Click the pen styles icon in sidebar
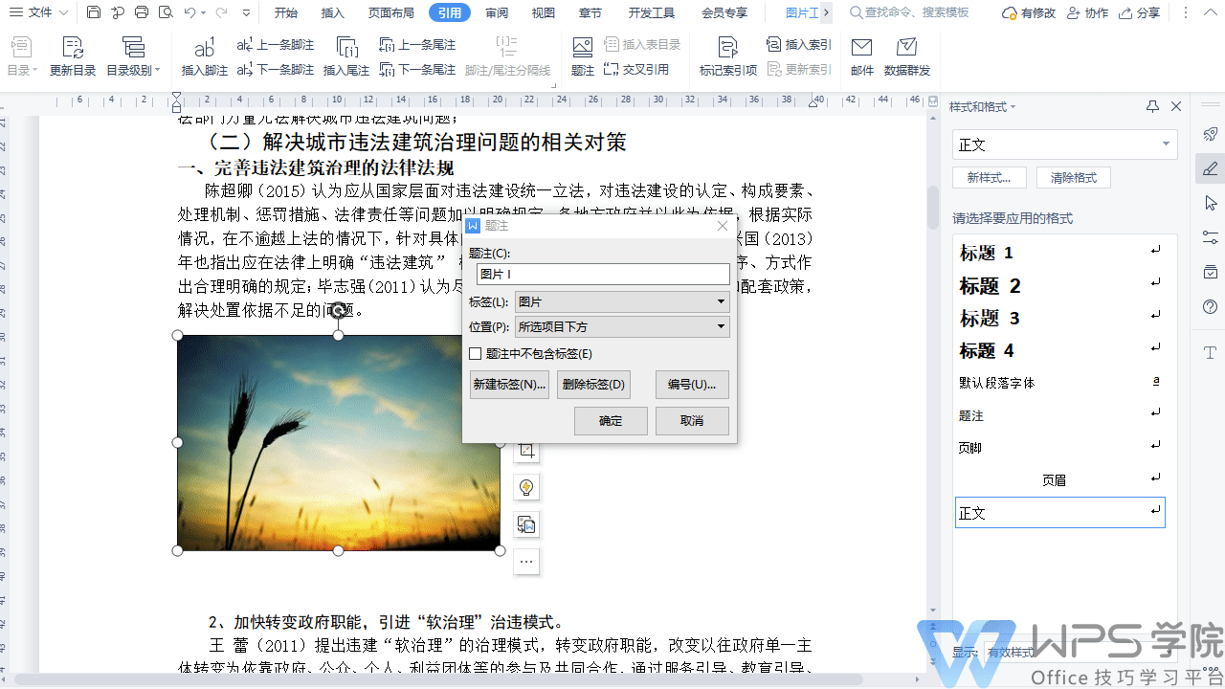This screenshot has width=1225, height=689. coord(1211,168)
